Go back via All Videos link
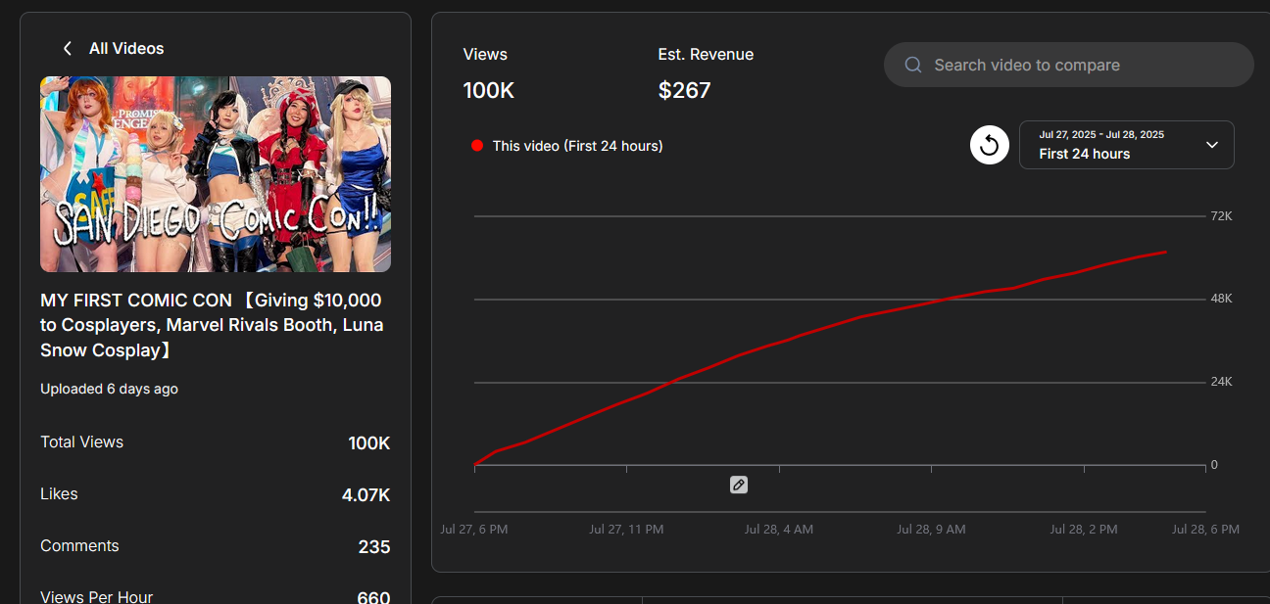Viewport: 1270px width, 604px height. pos(126,48)
